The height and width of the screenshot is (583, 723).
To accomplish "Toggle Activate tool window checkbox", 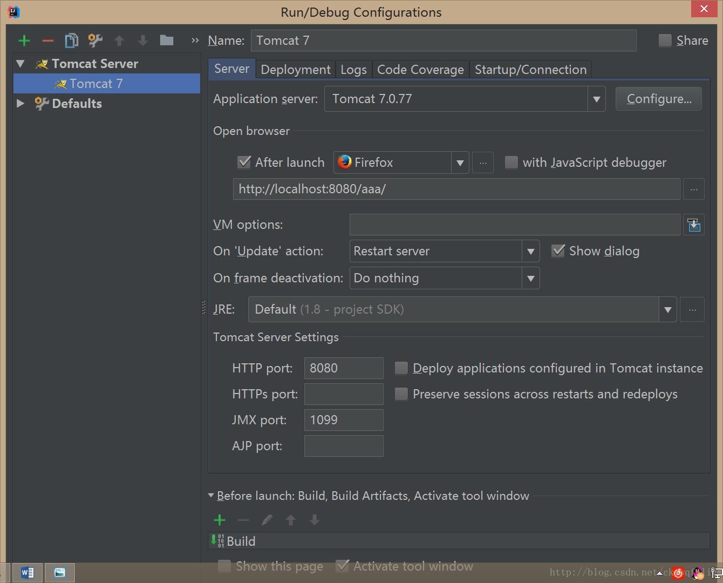I will 342,566.
